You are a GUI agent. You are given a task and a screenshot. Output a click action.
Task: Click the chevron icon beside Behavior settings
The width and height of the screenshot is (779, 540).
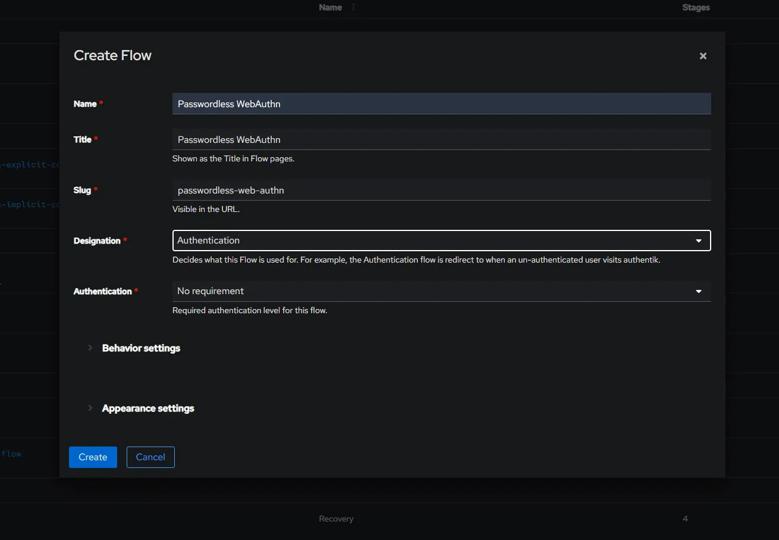90,348
